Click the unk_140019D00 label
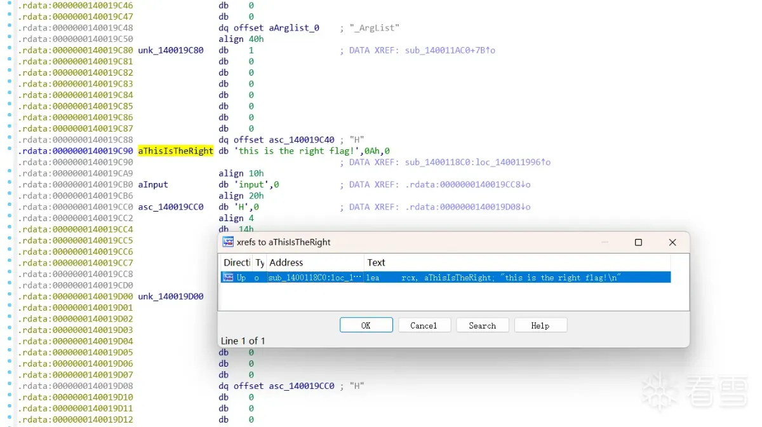762x427 pixels. pyautogui.click(x=171, y=297)
